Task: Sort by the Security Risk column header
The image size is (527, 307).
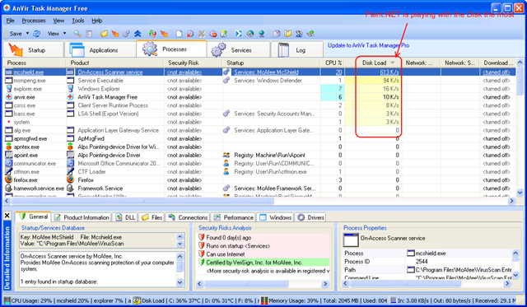Action: coord(193,63)
